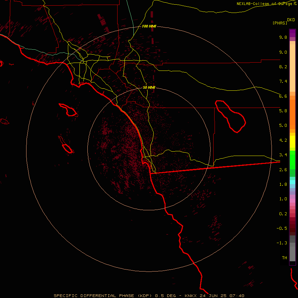This screenshot has width=298, height=298.
Task: Click SPECIFIC DIFFERENTIAL PHASE in the caption
Action: point(94,296)
